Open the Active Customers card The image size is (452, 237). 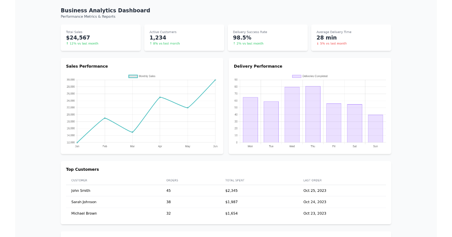[184, 38]
